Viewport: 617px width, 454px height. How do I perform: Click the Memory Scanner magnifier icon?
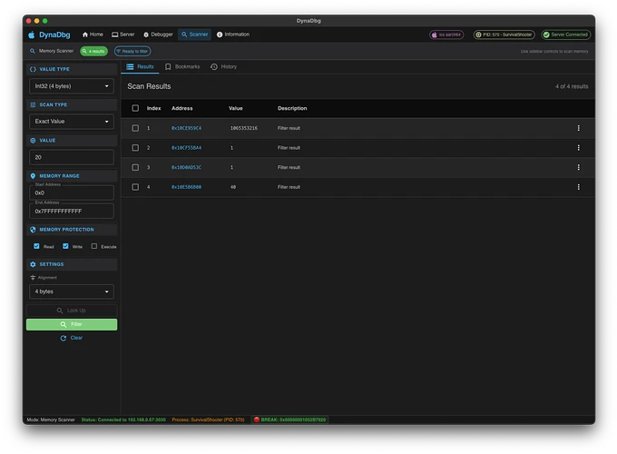click(x=34, y=51)
